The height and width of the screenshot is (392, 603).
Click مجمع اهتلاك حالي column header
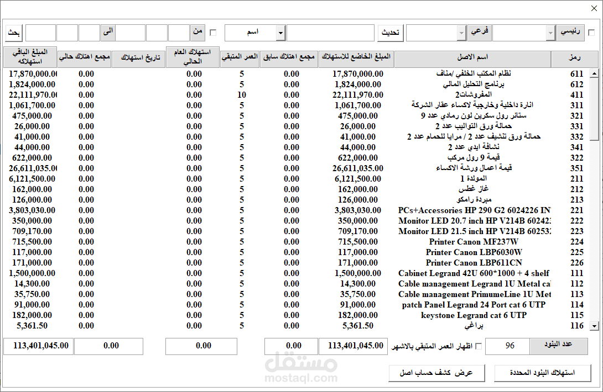coord(84,60)
